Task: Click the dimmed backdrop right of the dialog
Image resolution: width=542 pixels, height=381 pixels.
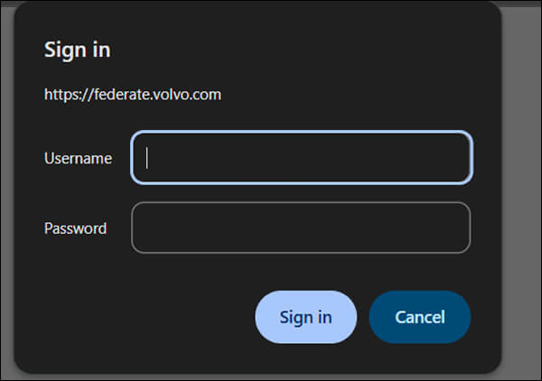Action: pos(522,181)
